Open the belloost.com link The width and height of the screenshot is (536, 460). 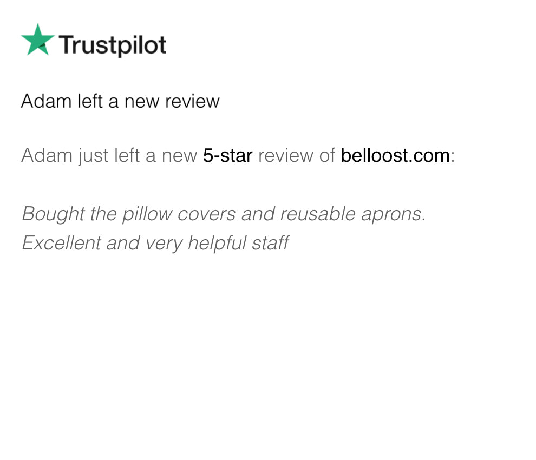coord(395,156)
